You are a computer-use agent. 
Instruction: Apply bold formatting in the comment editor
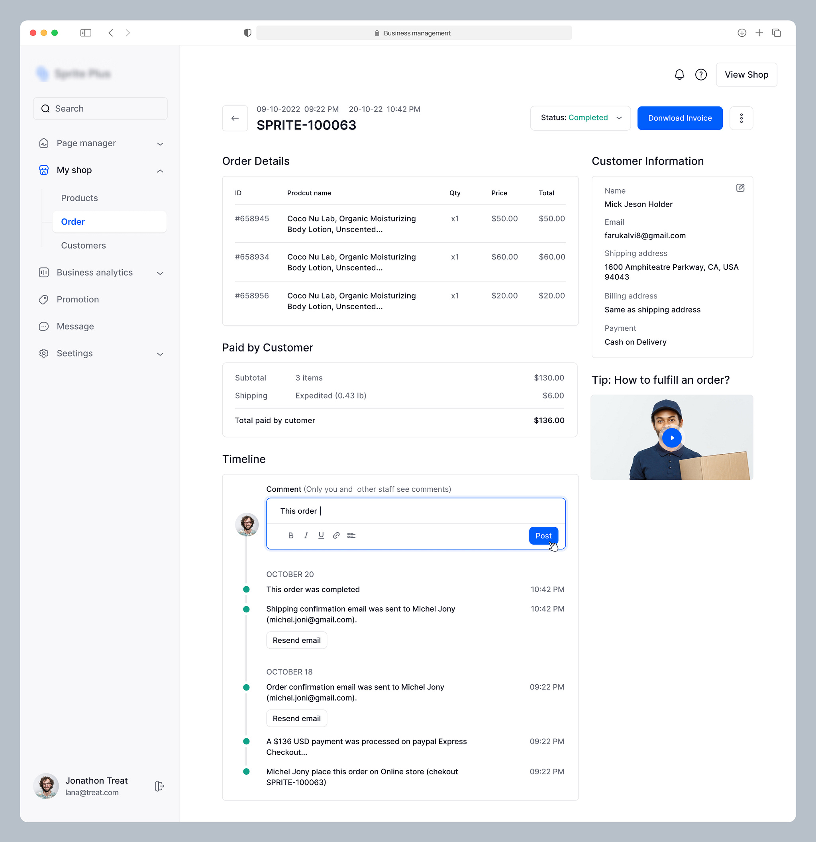(x=291, y=535)
